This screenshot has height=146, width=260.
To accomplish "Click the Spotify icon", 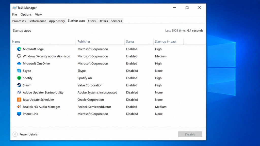I will tap(19, 78).
